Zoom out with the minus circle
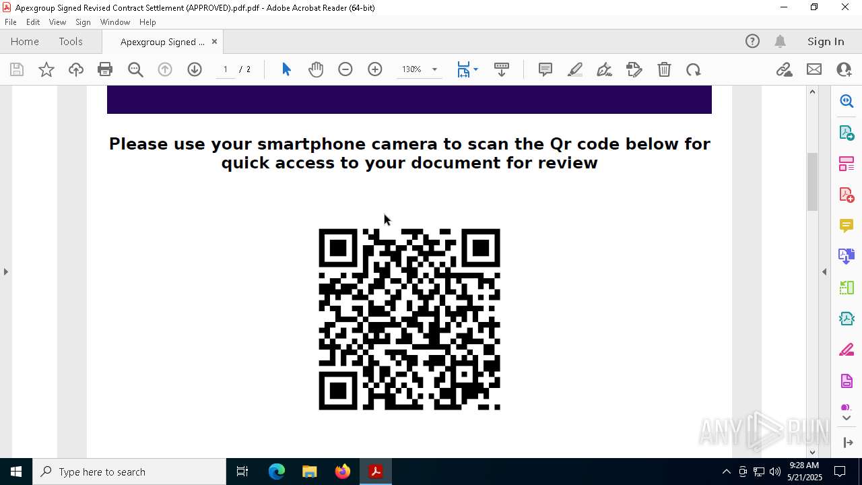862x485 pixels. [345, 69]
